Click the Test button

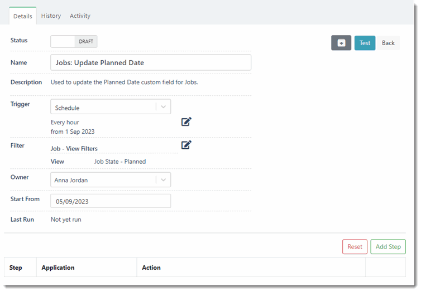(x=365, y=43)
